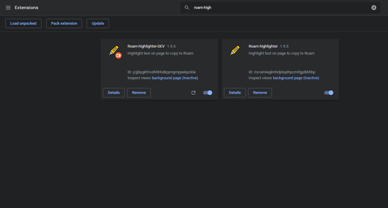Viewport: 388px width, 208px height.
Task: Open Details for Roam-highlighter-DEV
Action: point(114,93)
